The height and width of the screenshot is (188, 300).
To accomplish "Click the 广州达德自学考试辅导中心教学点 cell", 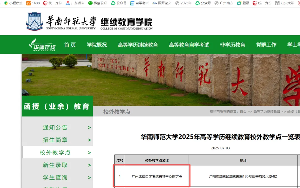I will [157, 176].
